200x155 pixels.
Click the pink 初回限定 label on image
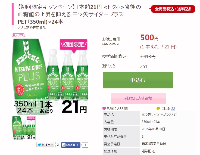[73, 45]
